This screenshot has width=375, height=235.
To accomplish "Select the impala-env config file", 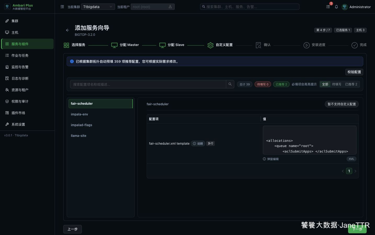I will (x=101, y=114).
